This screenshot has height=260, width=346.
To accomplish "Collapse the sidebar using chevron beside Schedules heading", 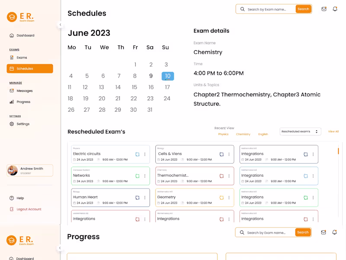I will [x=60, y=25].
